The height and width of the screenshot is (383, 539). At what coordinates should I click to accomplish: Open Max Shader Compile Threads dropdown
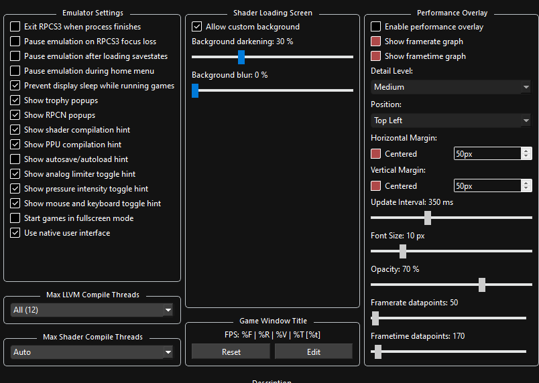click(x=92, y=352)
